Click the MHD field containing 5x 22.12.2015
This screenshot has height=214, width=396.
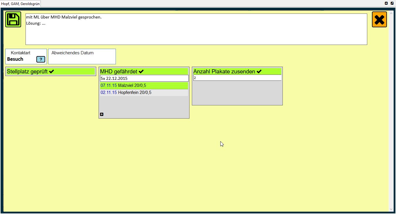[144, 78]
